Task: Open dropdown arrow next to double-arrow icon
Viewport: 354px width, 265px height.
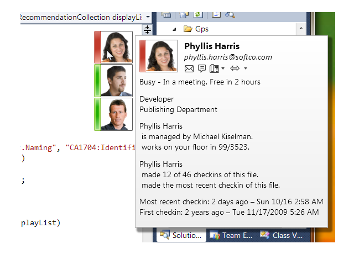Action: (x=246, y=69)
